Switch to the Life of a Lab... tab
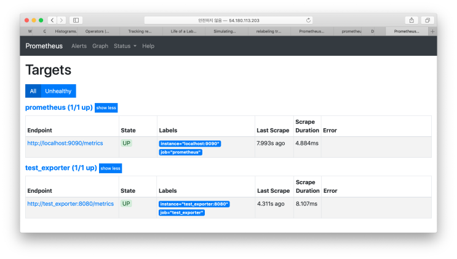Image resolution: width=457 pixels, height=259 pixels. pos(184,31)
